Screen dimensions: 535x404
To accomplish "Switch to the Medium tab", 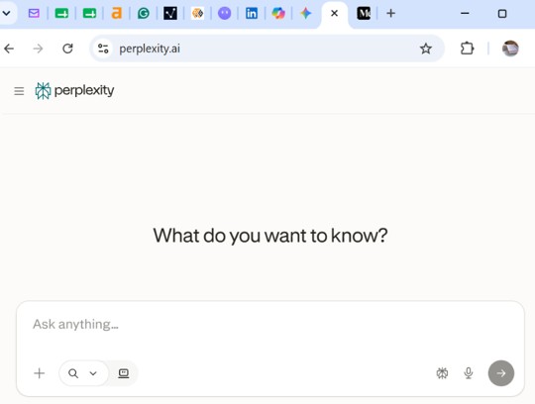I will pyautogui.click(x=364, y=13).
